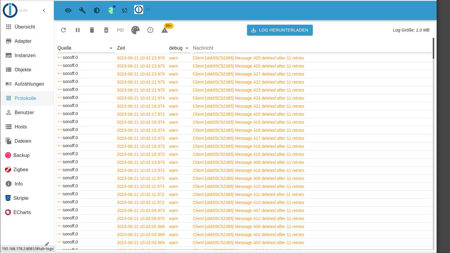Screen dimensions: 450x253
Task: Delete the log file with the X trash icon
Action: [x=106, y=30]
